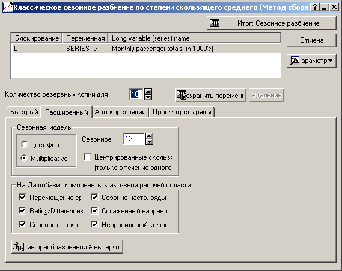
Task: Click the L lock cell in the SERIES_G row
Action: 16,49
